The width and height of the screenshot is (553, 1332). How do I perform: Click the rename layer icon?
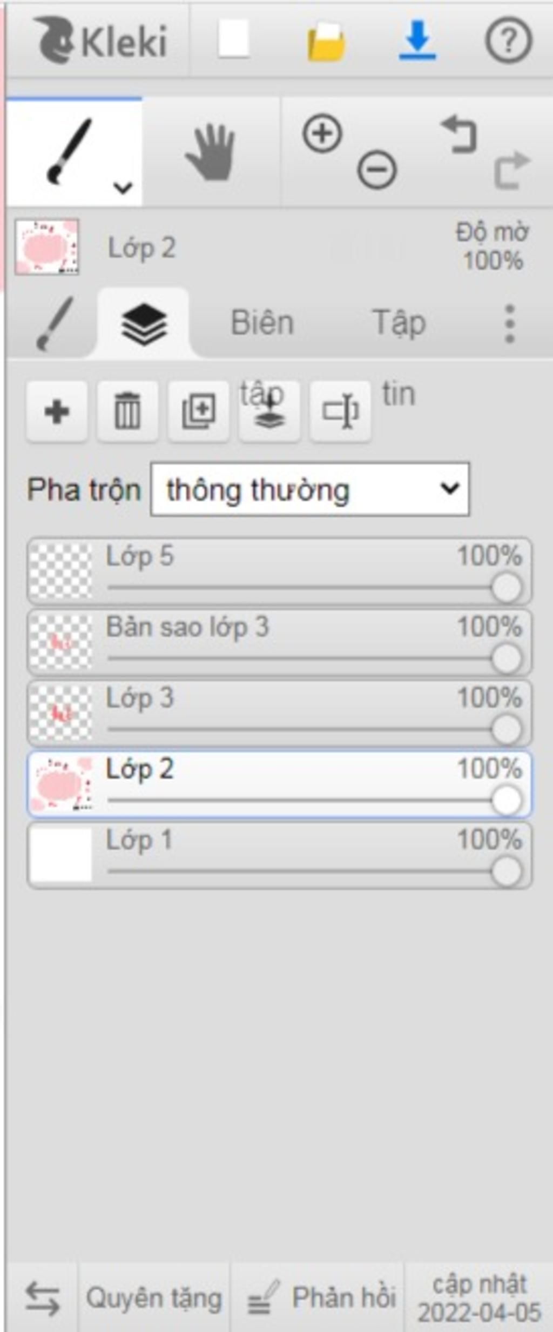[x=340, y=411]
